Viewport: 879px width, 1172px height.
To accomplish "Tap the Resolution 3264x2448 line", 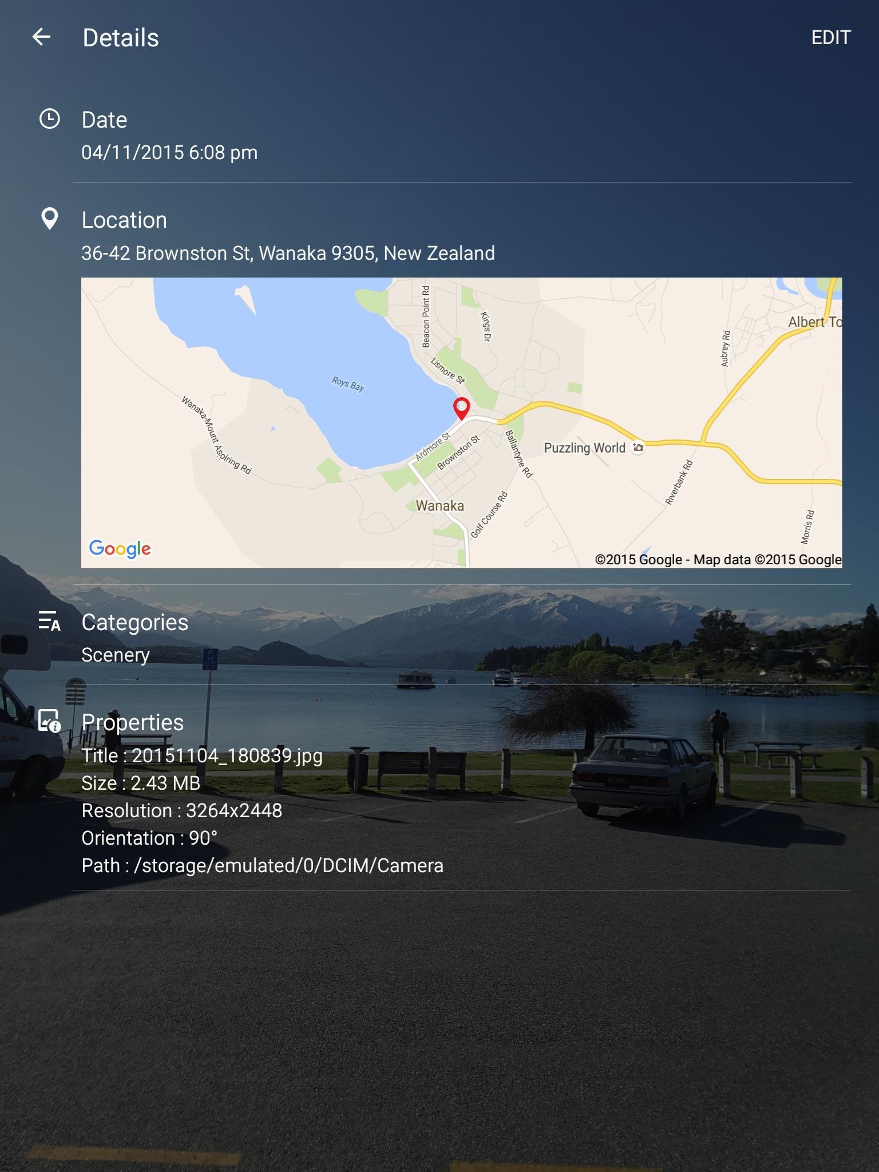I will point(181,810).
